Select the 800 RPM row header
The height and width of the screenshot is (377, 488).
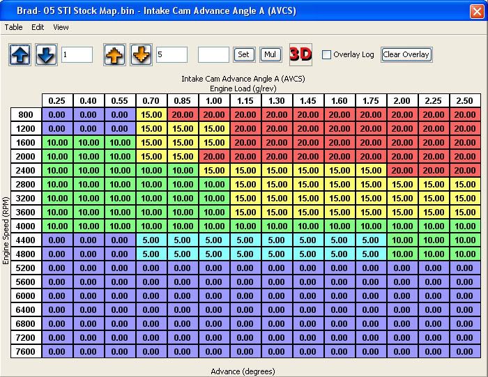26,115
